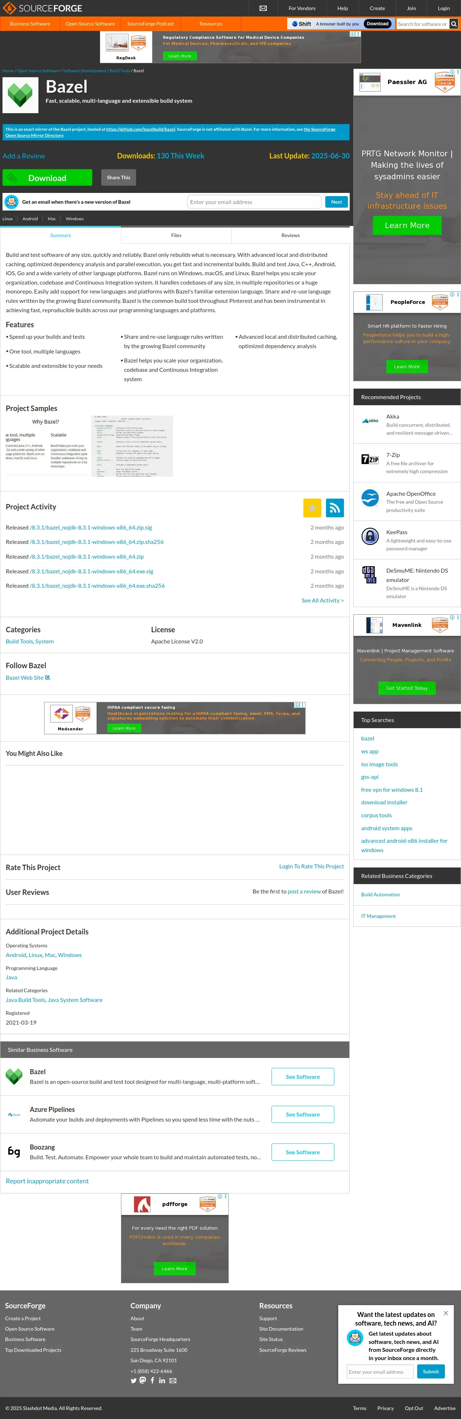Switch to the Files tab
Screen dimensions: 461x1419
click(x=176, y=235)
